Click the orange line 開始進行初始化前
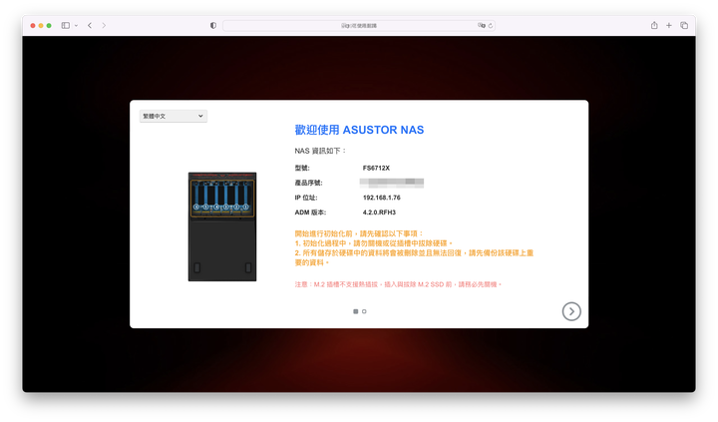Screen dimensions: 718x422 pyautogui.click(x=359, y=233)
